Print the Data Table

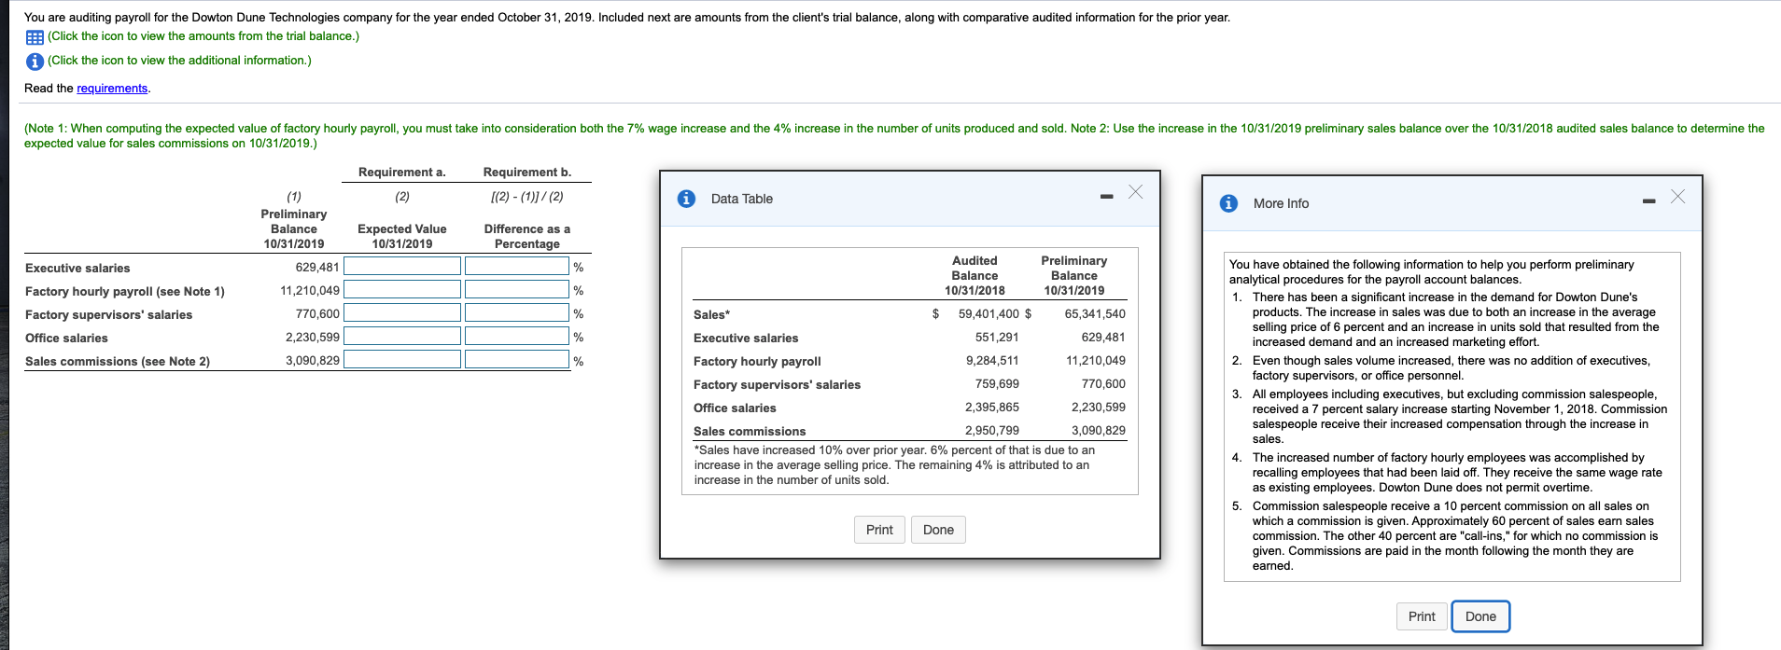pos(879,530)
